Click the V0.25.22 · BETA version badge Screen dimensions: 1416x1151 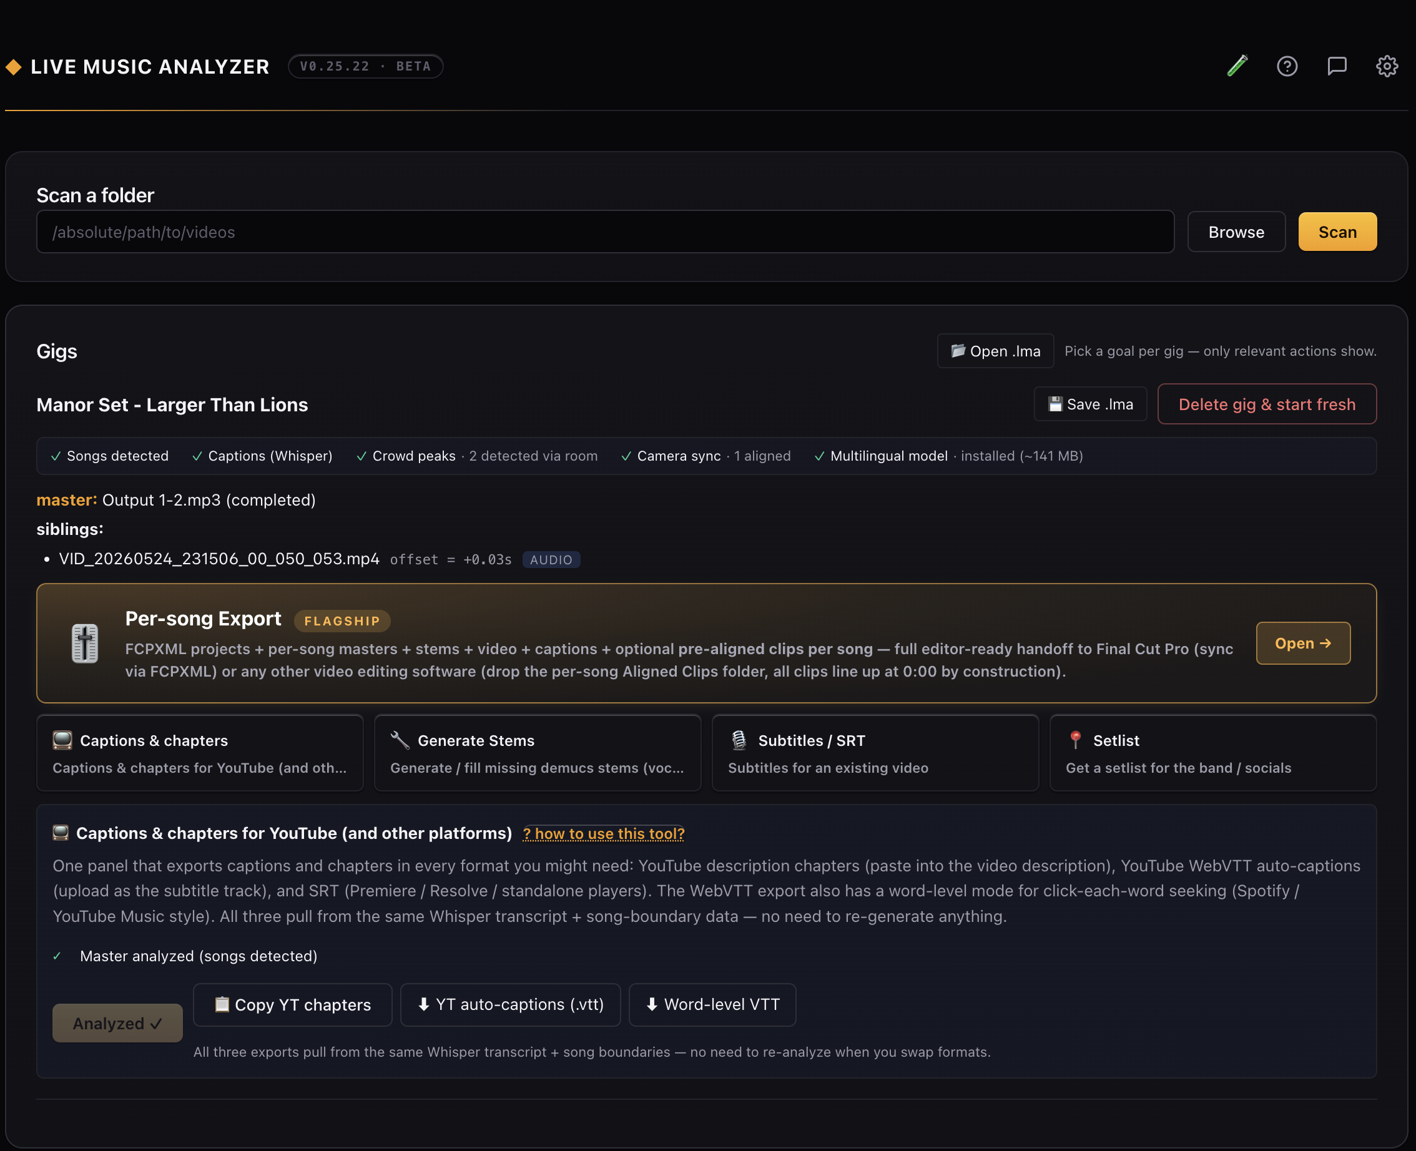(365, 66)
